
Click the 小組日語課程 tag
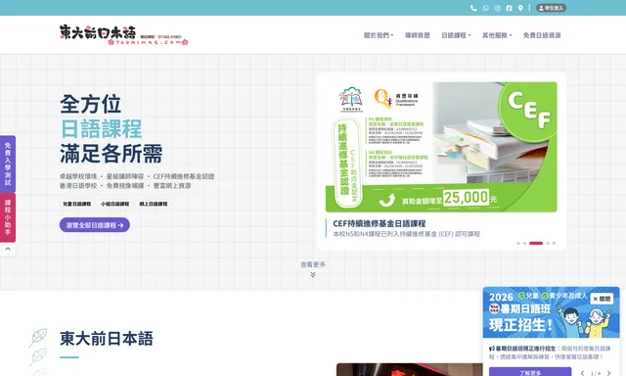115,204
